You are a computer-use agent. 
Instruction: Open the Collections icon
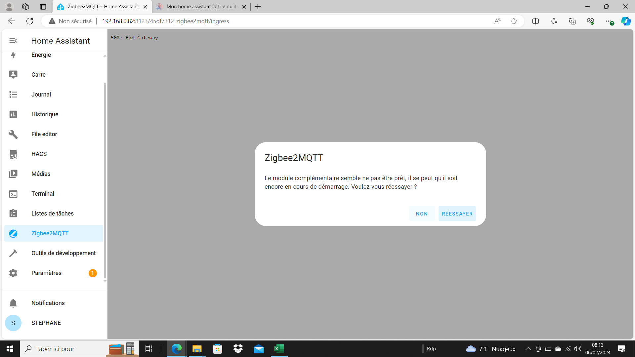pyautogui.click(x=572, y=21)
